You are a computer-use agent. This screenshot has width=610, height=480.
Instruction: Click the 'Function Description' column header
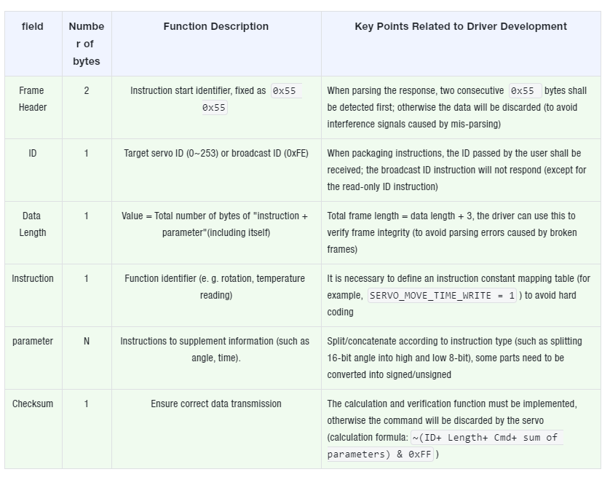(216, 44)
